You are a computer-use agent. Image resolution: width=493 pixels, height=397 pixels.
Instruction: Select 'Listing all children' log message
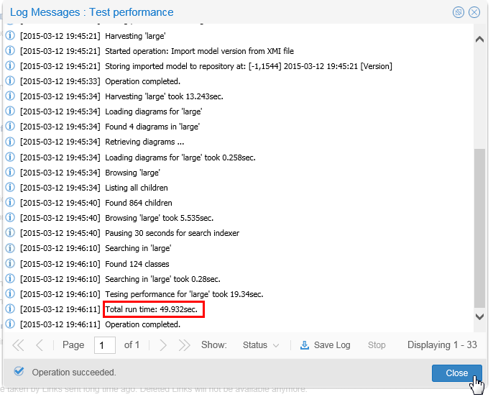(137, 188)
